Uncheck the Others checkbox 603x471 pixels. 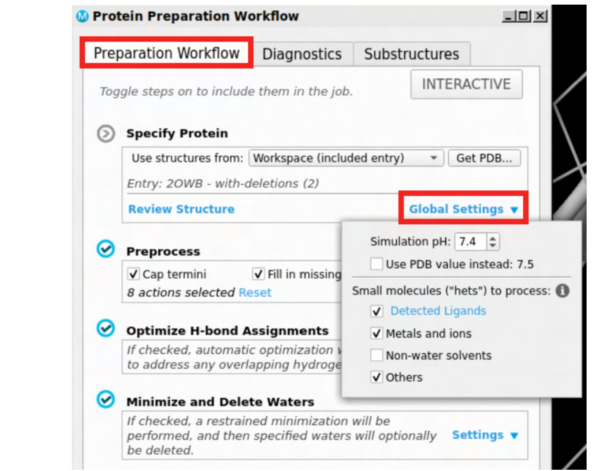click(377, 377)
